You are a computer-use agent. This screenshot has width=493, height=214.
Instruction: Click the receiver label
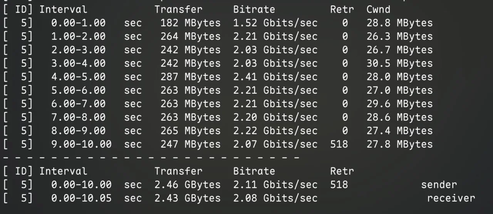coord(451,198)
